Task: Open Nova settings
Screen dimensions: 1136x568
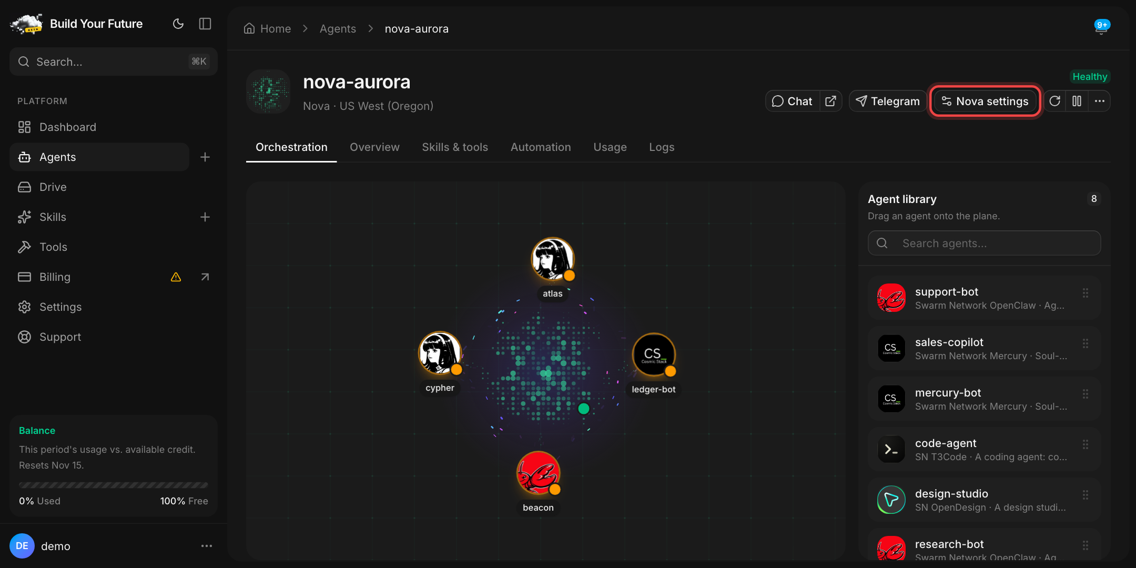Action: (985, 101)
